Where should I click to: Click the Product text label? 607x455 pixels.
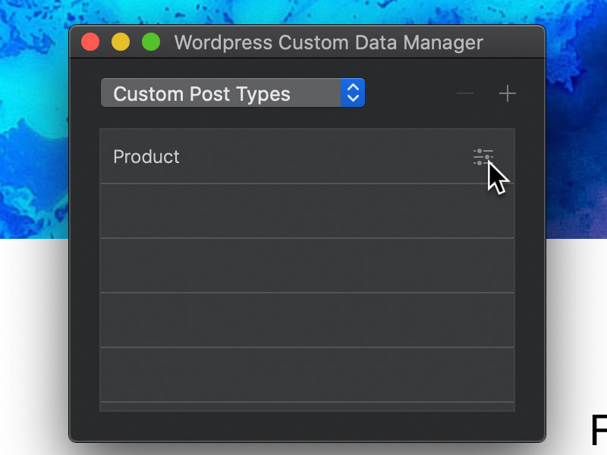click(x=146, y=157)
